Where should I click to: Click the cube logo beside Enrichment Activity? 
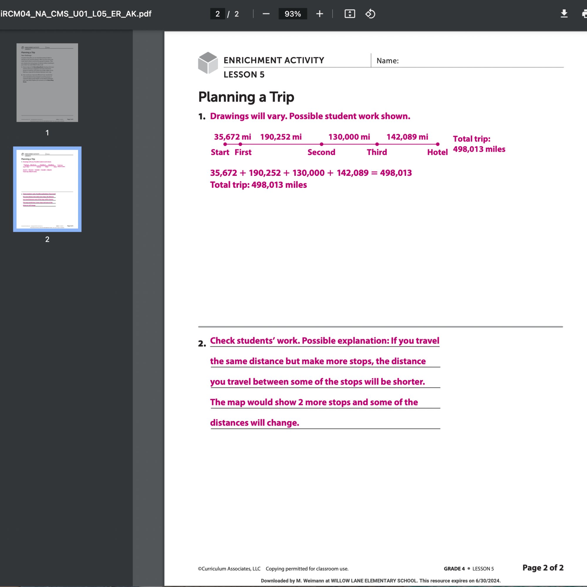tap(208, 63)
